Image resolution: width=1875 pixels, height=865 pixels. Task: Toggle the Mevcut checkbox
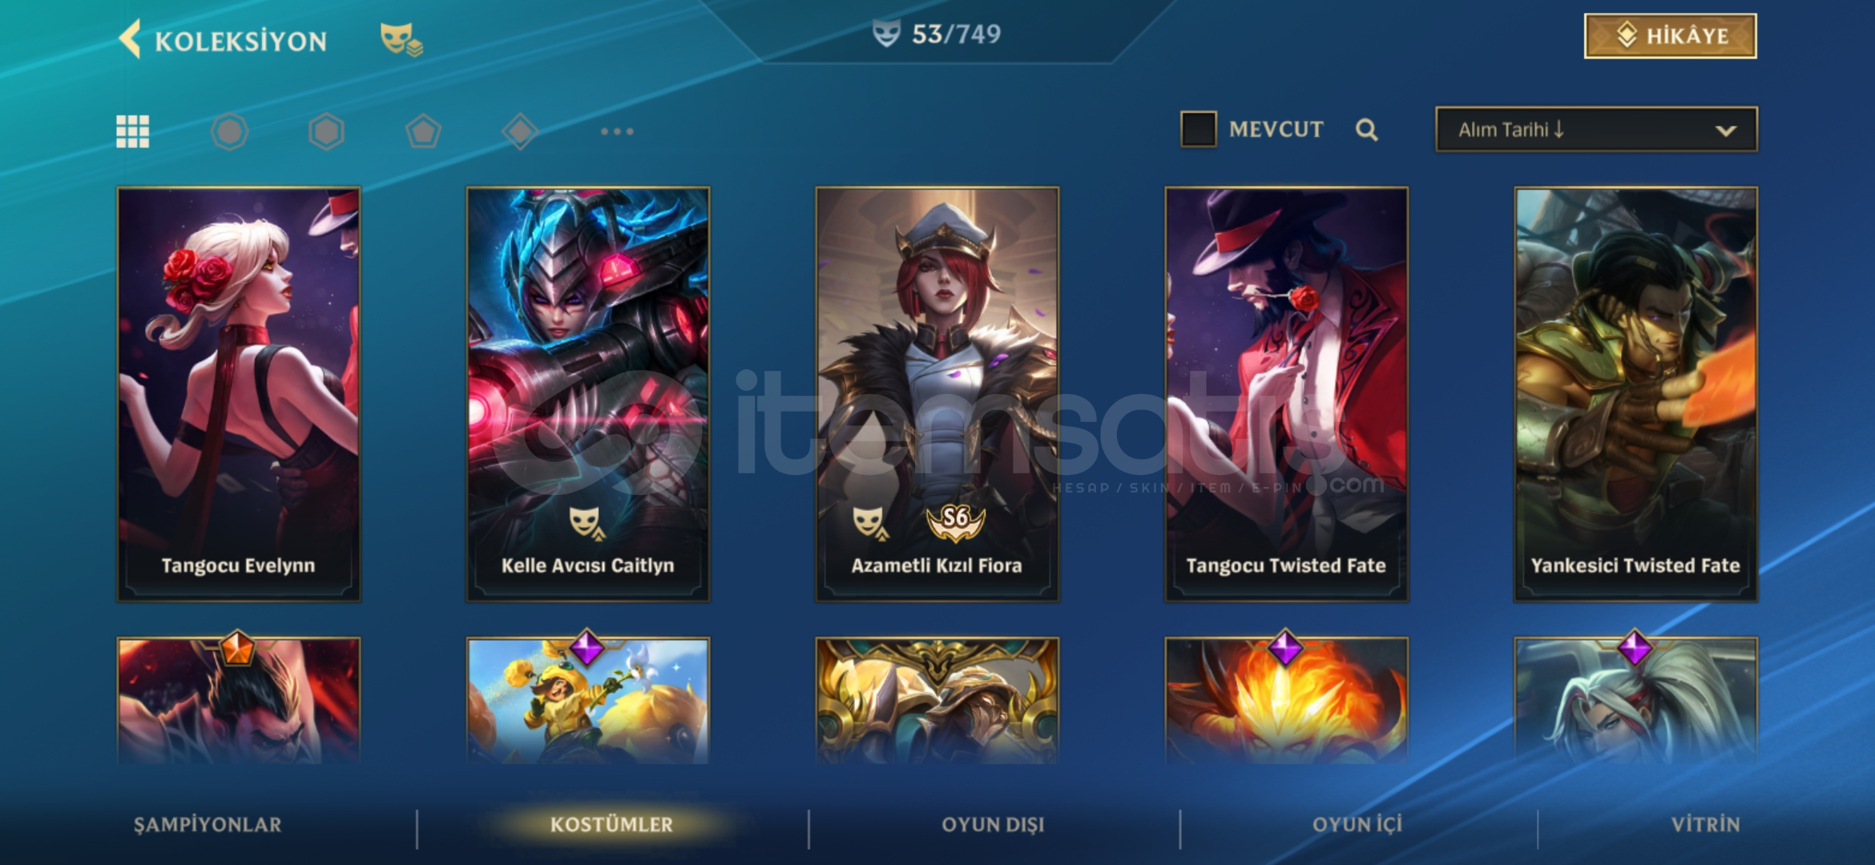tap(1199, 129)
